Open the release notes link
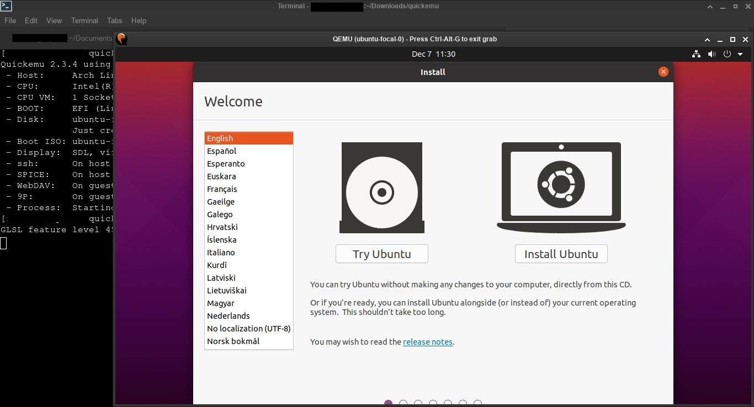This screenshot has height=407, width=754. coord(427,342)
